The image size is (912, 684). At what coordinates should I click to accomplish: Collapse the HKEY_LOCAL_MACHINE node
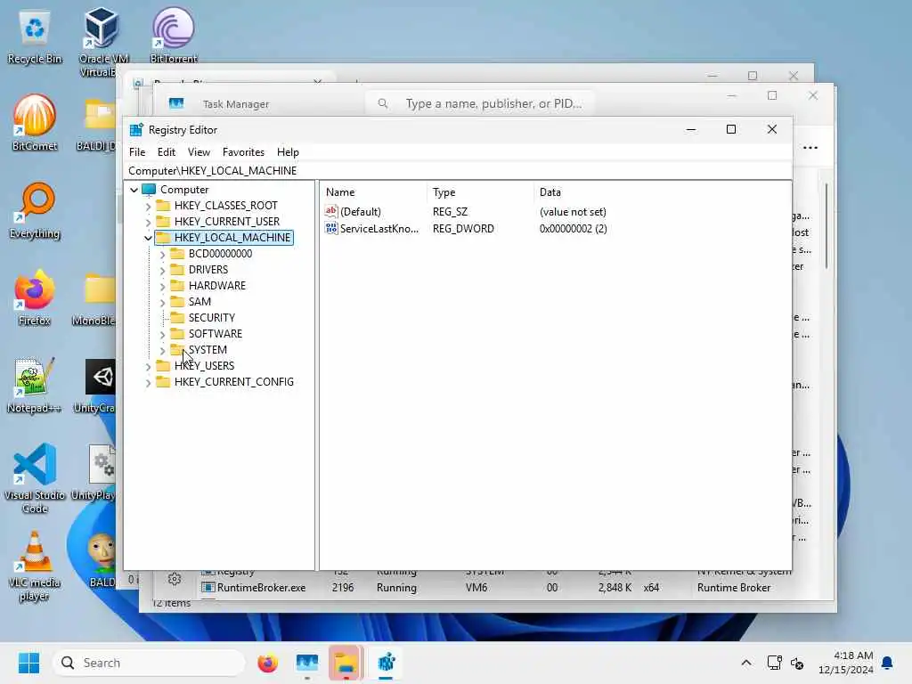[148, 238]
